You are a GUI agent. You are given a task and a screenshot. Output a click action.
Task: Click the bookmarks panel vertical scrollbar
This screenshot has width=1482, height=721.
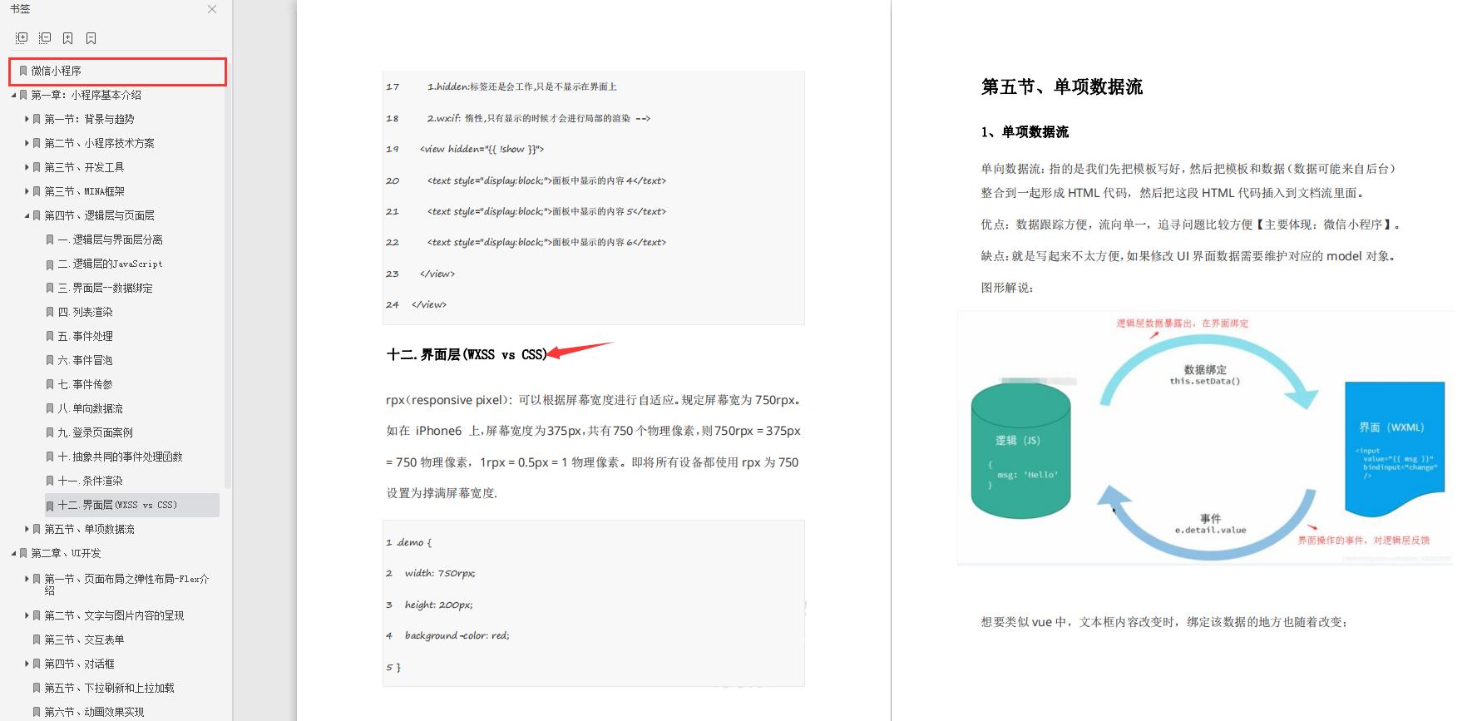tap(228, 274)
